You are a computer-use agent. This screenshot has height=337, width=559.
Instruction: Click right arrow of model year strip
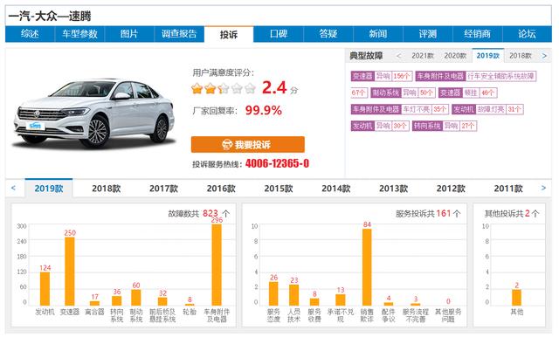coord(543,188)
